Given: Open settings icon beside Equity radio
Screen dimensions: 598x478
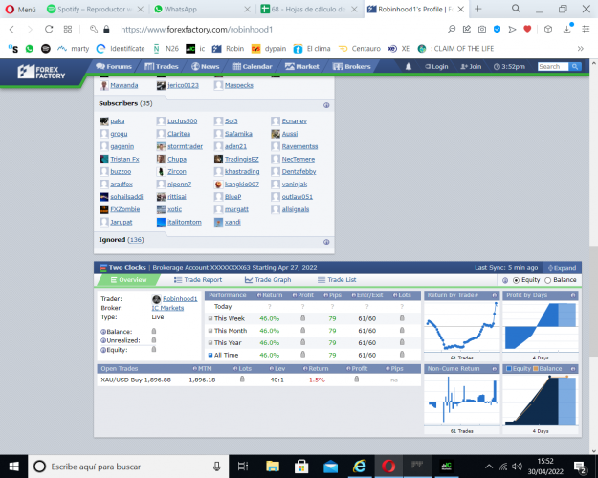Looking at the screenshot, I should point(505,280).
